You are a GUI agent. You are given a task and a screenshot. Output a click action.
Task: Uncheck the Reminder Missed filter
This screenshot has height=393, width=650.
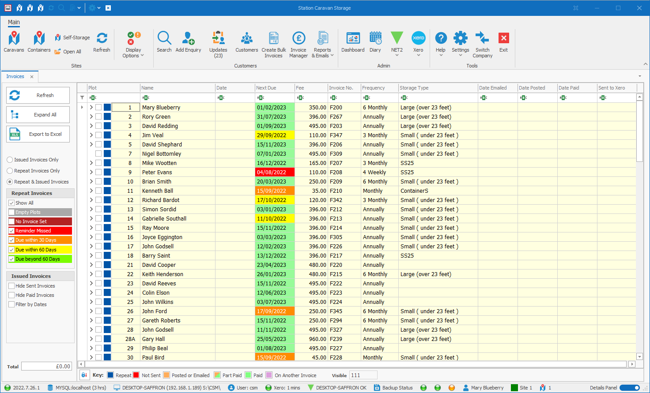(12, 231)
